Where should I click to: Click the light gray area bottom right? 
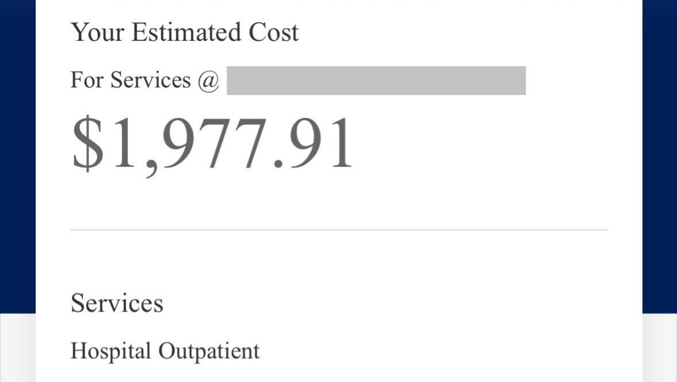(x=660, y=348)
